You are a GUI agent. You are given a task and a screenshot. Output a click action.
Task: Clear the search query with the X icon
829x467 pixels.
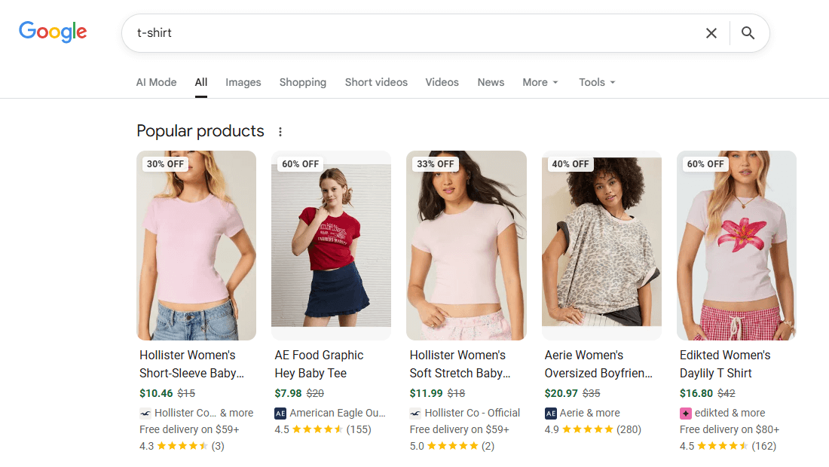pyautogui.click(x=711, y=33)
